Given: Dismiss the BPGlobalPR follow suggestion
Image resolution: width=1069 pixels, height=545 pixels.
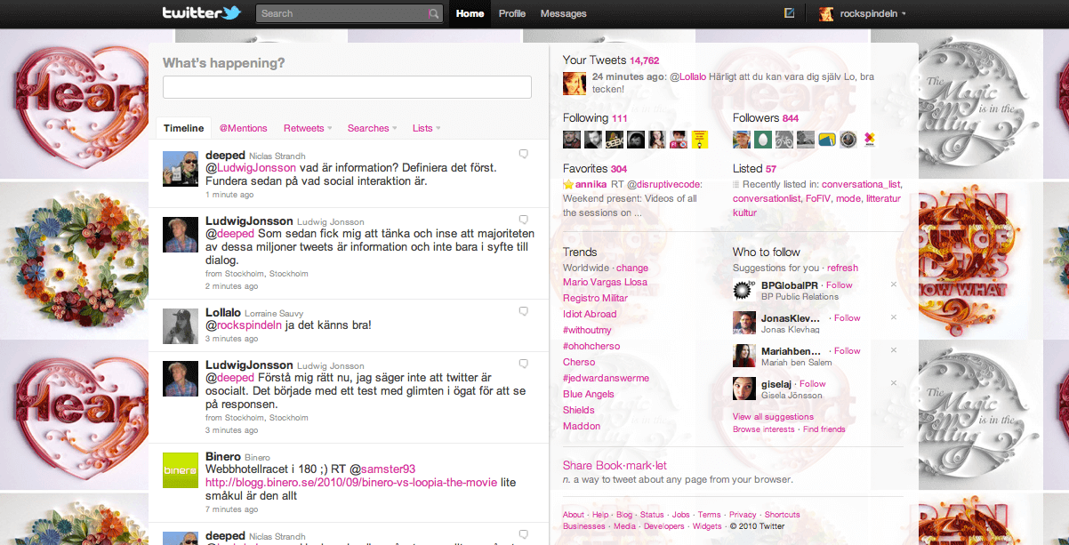Looking at the screenshot, I should click(894, 285).
